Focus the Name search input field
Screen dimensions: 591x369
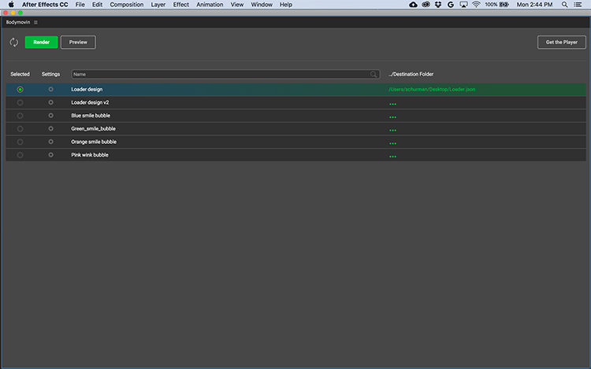225,74
